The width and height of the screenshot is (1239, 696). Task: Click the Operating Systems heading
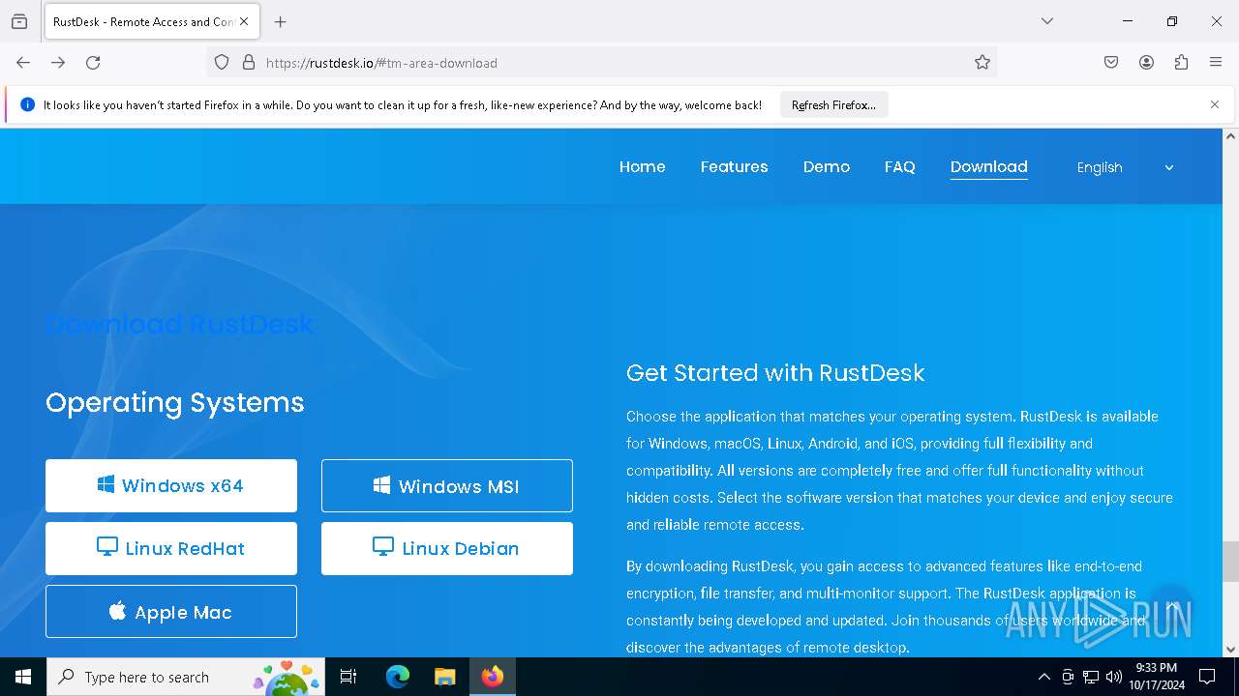175,402
